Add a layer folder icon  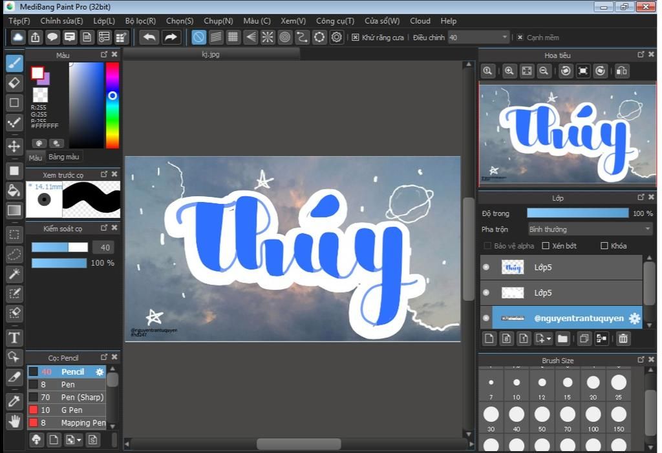563,338
